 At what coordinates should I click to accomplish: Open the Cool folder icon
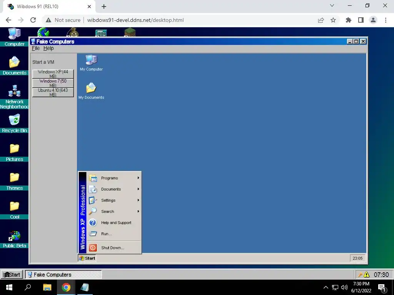[x=14, y=206]
